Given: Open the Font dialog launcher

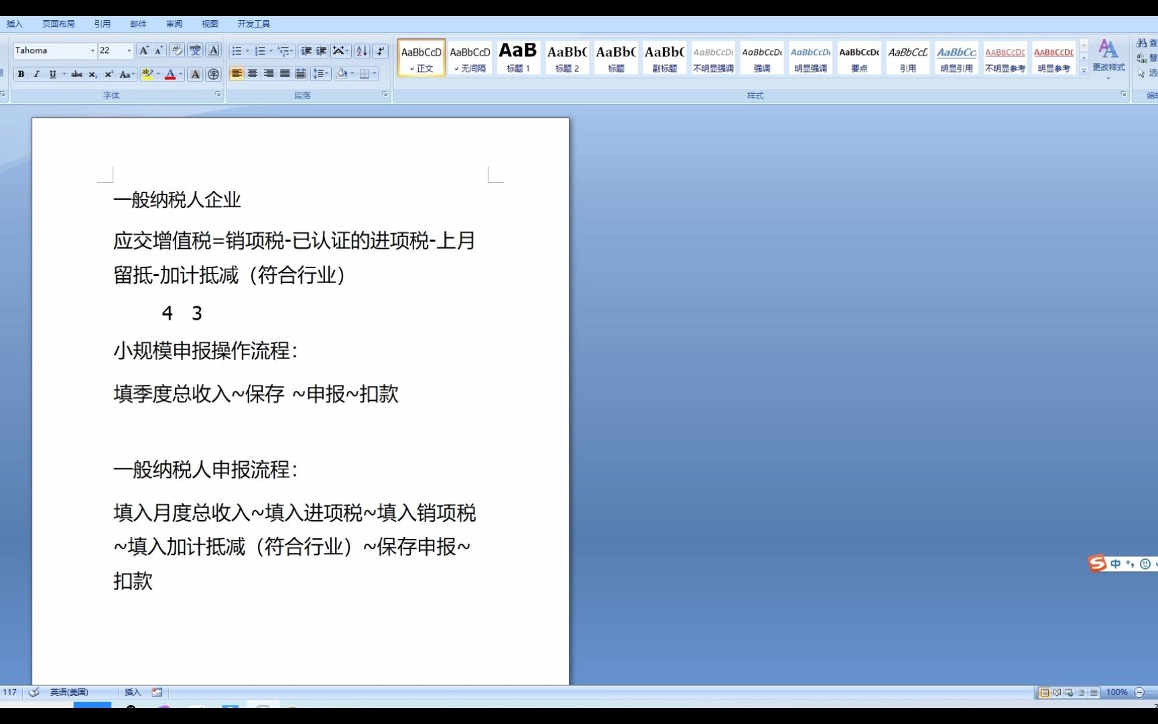Looking at the screenshot, I should coord(218,95).
